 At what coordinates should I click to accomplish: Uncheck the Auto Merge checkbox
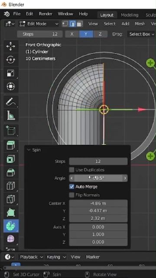point(71,186)
